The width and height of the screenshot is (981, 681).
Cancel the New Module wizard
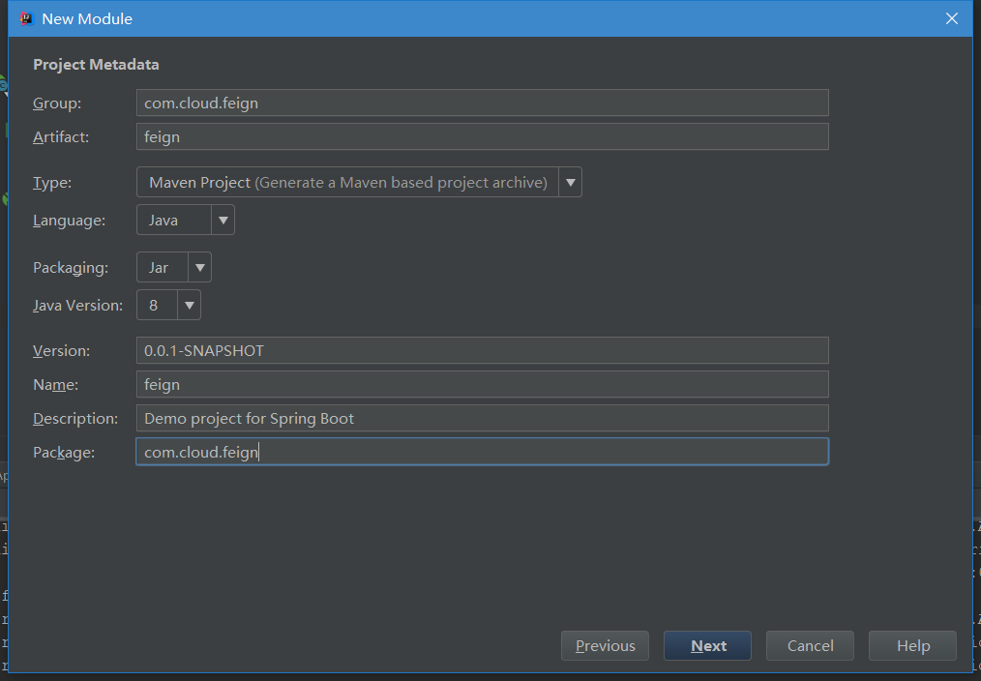pos(810,645)
